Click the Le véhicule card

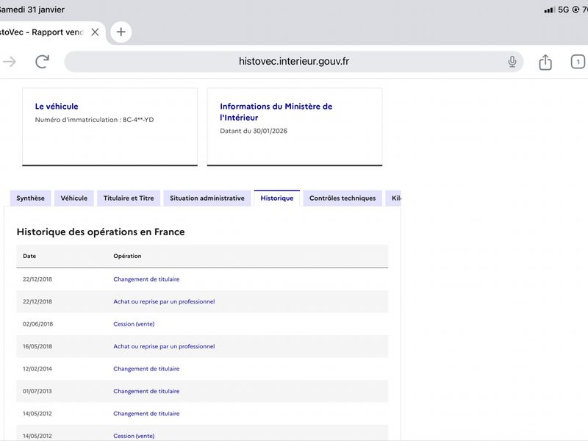pos(110,126)
